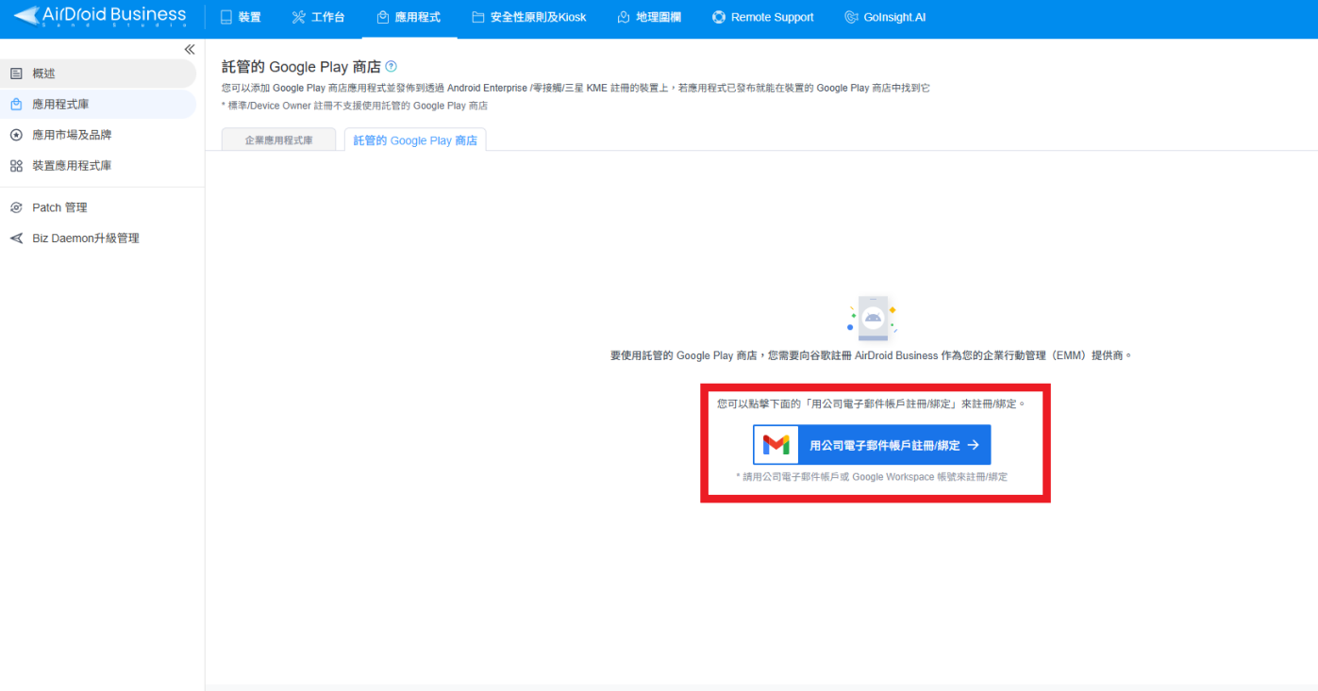Click the star icon for 應用市場及品牌
The image size is (1318, 691).
(x=16, y=135)
